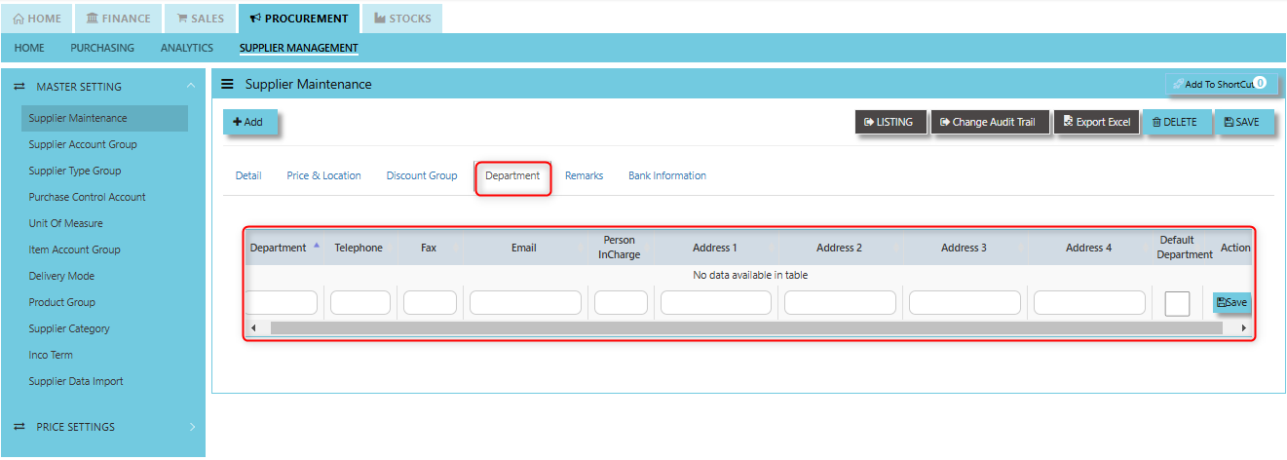Click the Export Excel button
This screenshot has height=460, width=1287.
click(1096, 122)
